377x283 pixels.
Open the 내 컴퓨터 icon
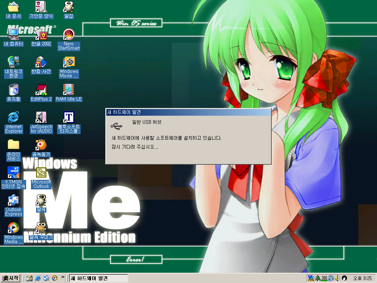coord(13,35)
